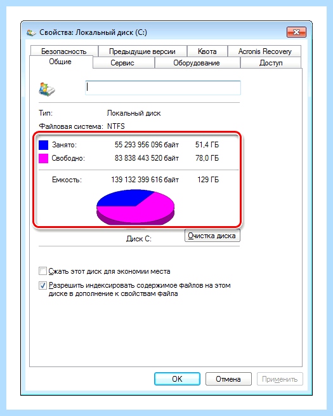Enable Сжать этот диск checkbox
Screen dimensions: 333x416
click(x=42, y=271)
